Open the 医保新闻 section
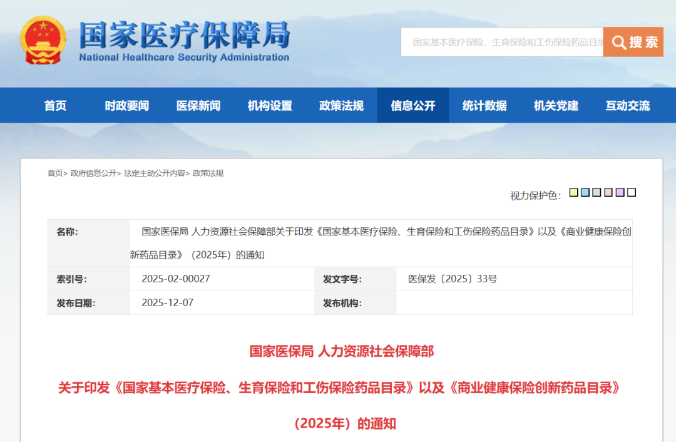Image resolution: width=676 pixels, height=442 pixels. [x=198, y=105]
